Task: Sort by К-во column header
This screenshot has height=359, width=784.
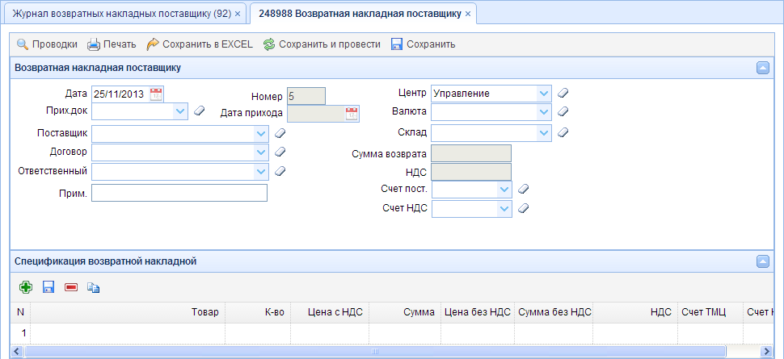Action: pos(258,312)
